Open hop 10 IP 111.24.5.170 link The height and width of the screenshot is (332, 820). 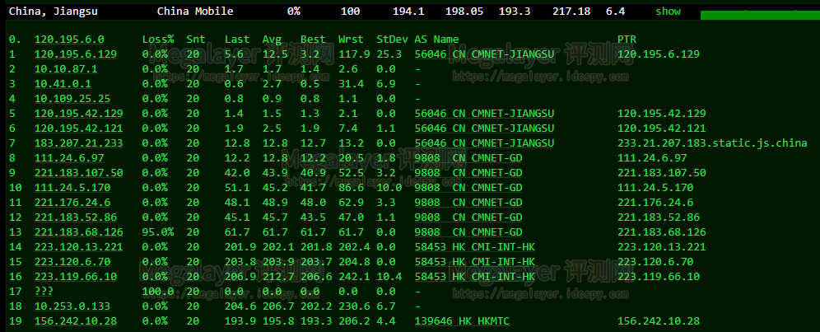click(x=72, y=188)
